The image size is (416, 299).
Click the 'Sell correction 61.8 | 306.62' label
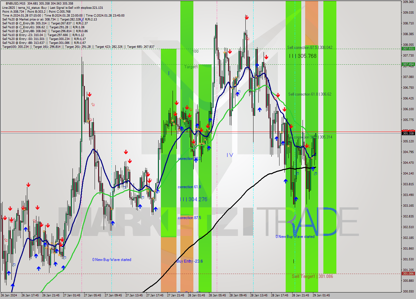[x=310, y=94]
